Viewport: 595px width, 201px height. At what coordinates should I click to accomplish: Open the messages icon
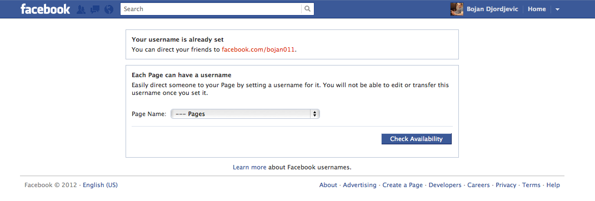click(95, 9)
